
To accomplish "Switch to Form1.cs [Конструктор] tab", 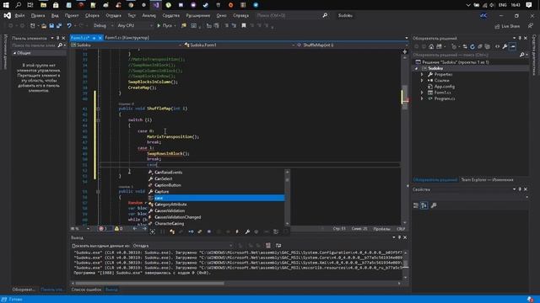I will click(127, 38).
